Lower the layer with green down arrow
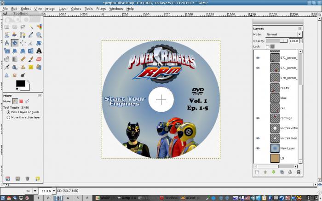Image resolution: width=322 pixels, height=201 pixels. pyautogui.click(x=273, y=172)
